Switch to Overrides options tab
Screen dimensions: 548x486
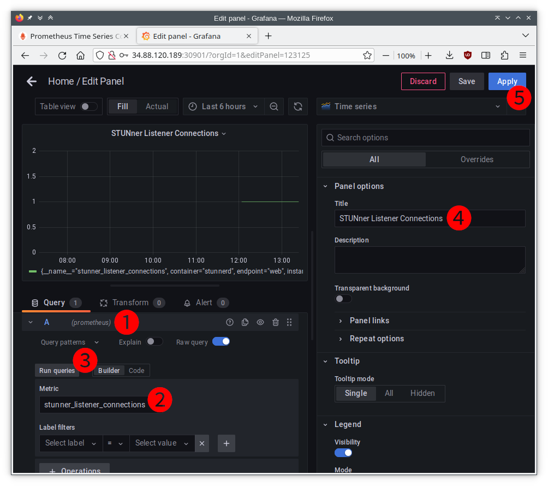click(476, 159)
